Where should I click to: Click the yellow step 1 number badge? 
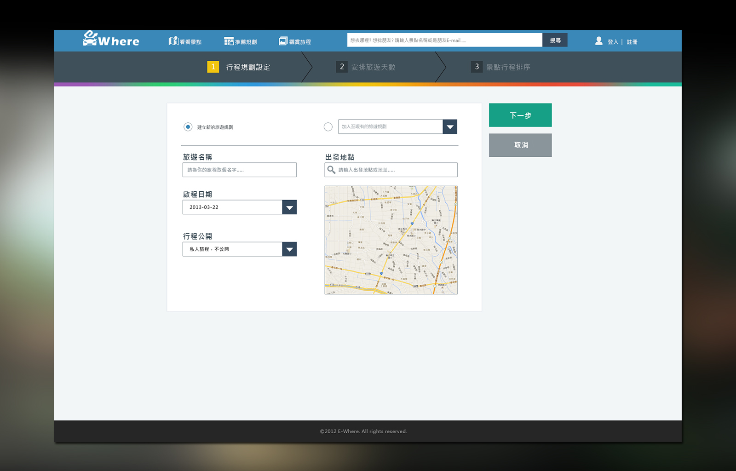point(213,67)
